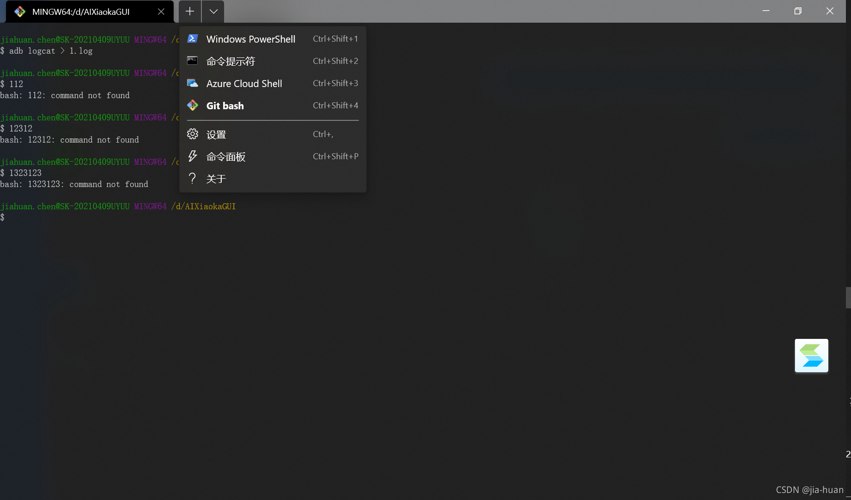Click the Git icon on the tab
Image resolution: width=851 pixels, height=500 pixels.
click(x=20, y=12)
